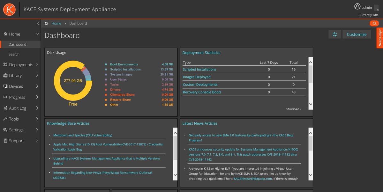This screenshot has height=192, width=383.
Task: Open the KACE Beta Program news article
Action: (241, 138)
